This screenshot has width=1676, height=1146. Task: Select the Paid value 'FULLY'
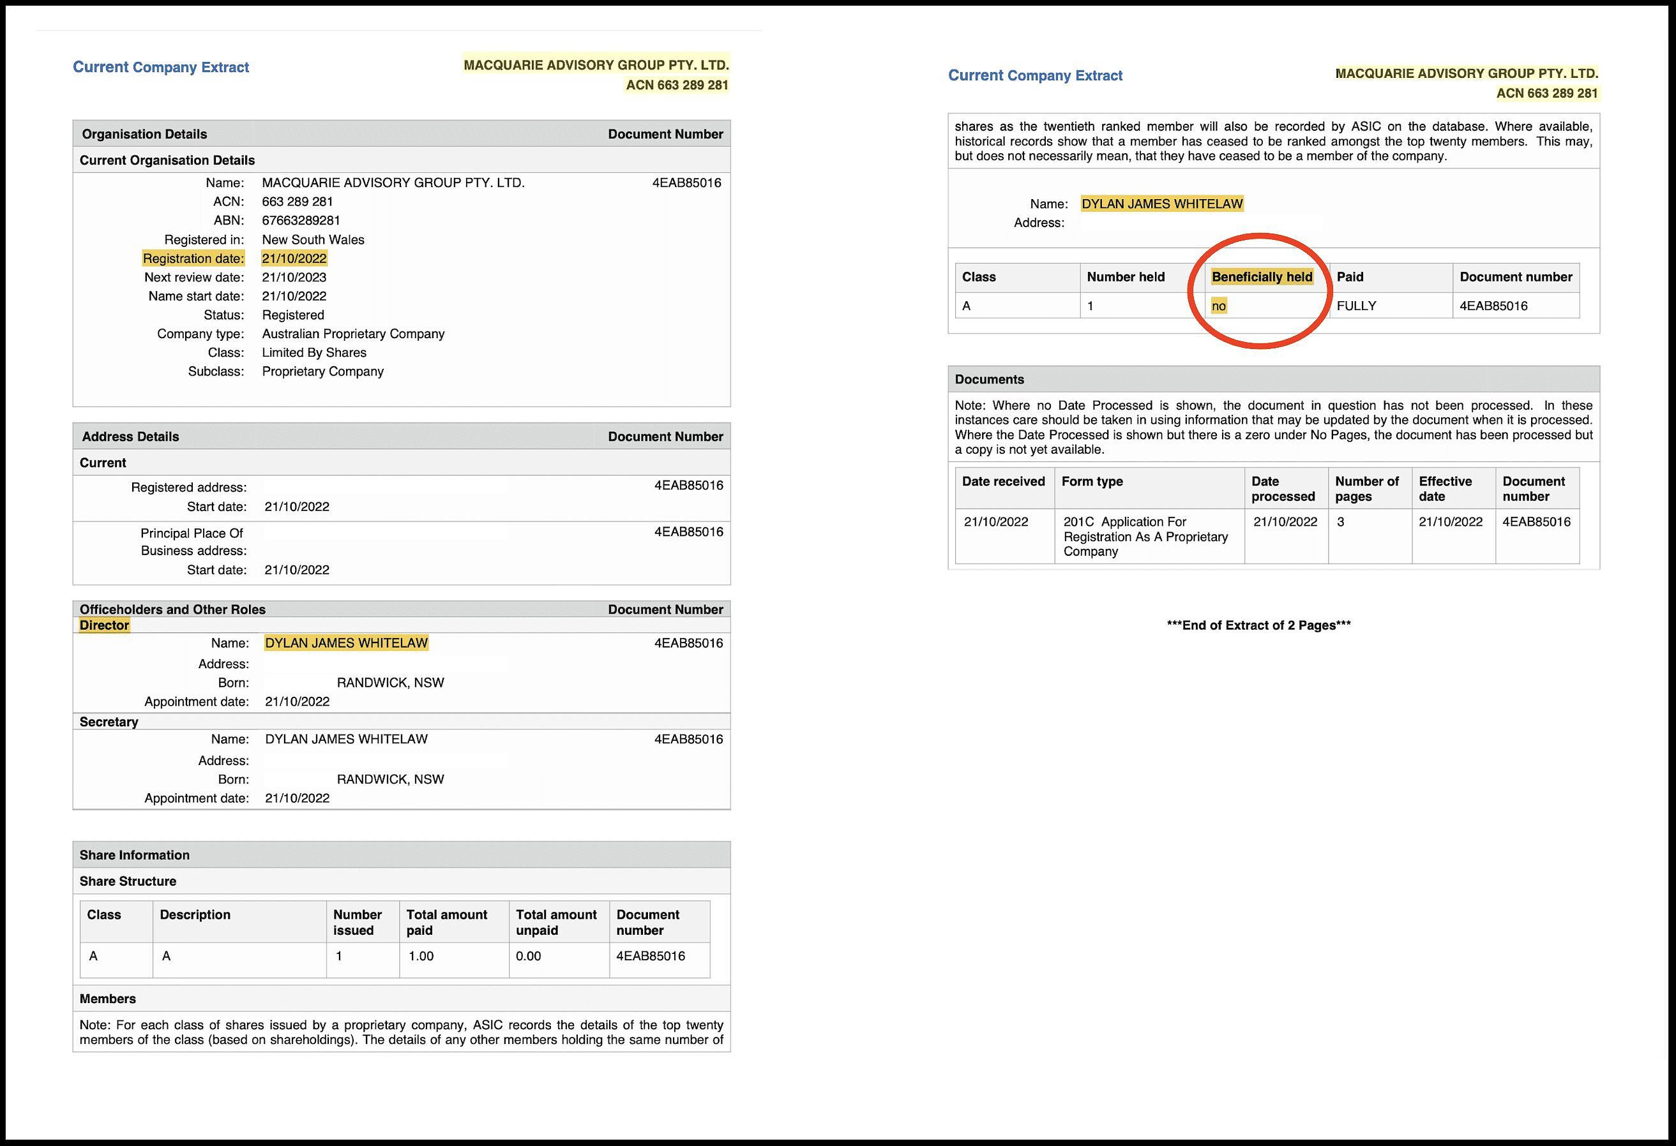coord(1357,306)
